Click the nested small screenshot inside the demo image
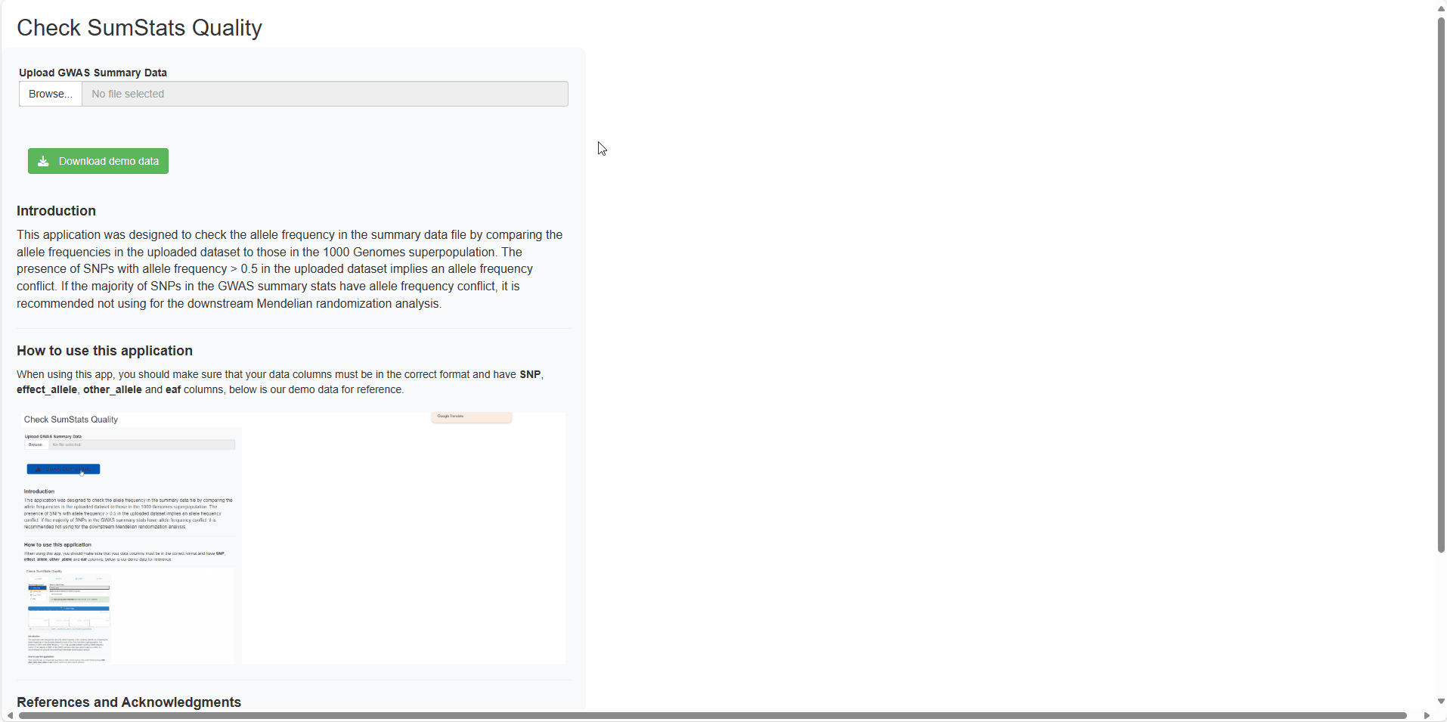This screenshot has width=1447, height=722. tap(69, 616)
